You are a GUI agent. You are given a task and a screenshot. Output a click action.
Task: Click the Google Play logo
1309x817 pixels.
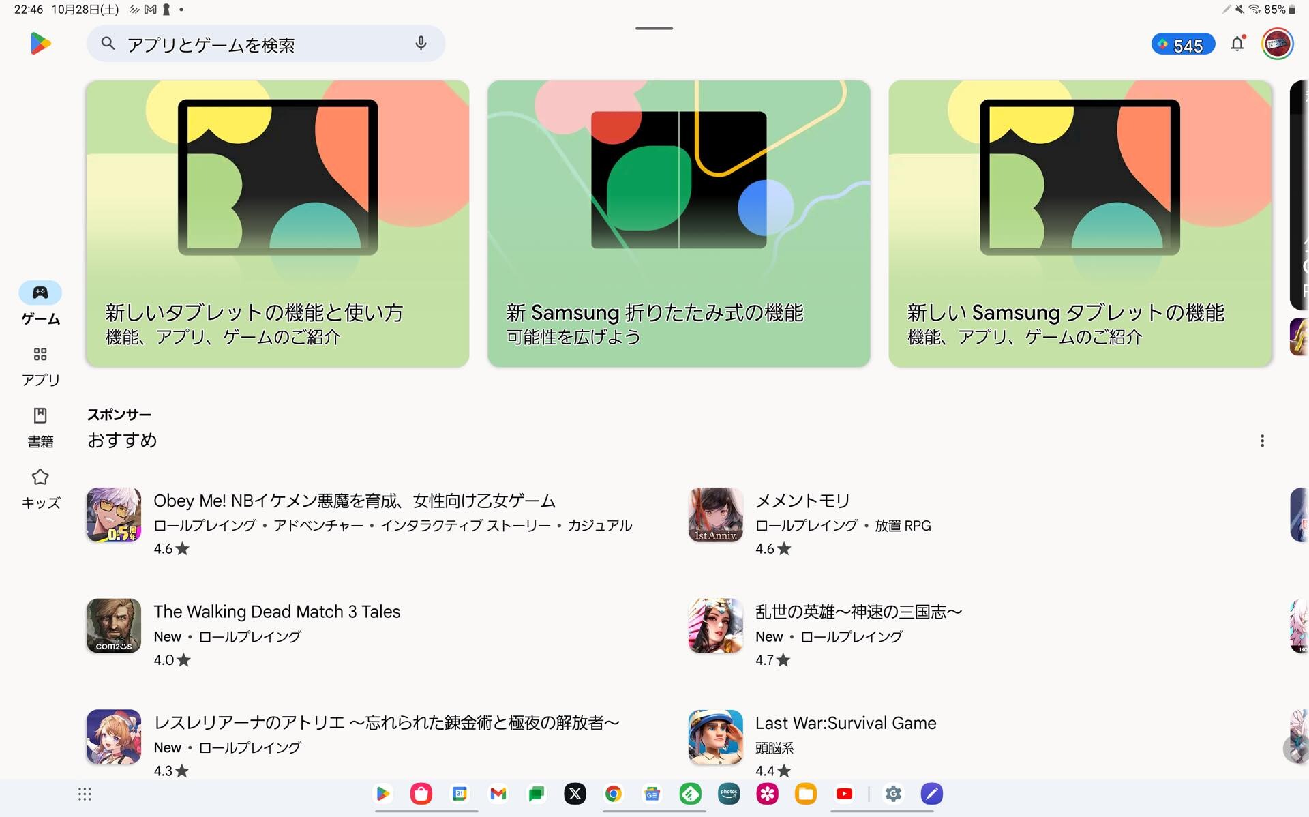point(40,44)
